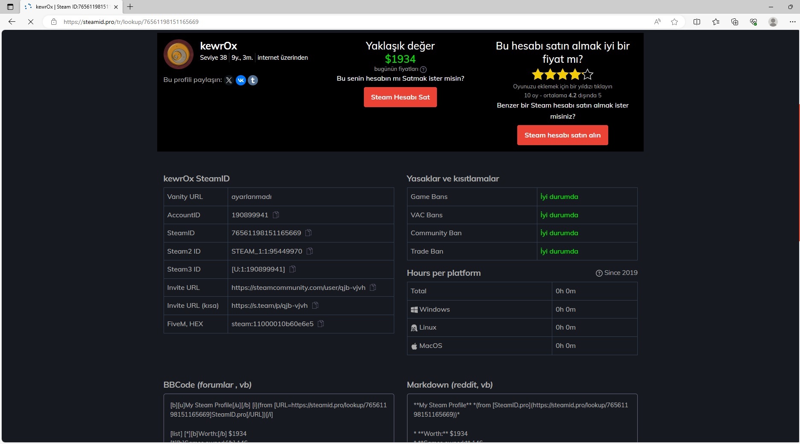Click VAC Bans 'İyi durumda' status
800x444 pixels.
coord(559,215)
